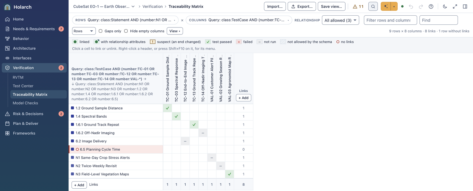Toggle not-run cell 1.6.2 and TC-14
This screenshot has width=473, height=191.
tap(203, 133)
